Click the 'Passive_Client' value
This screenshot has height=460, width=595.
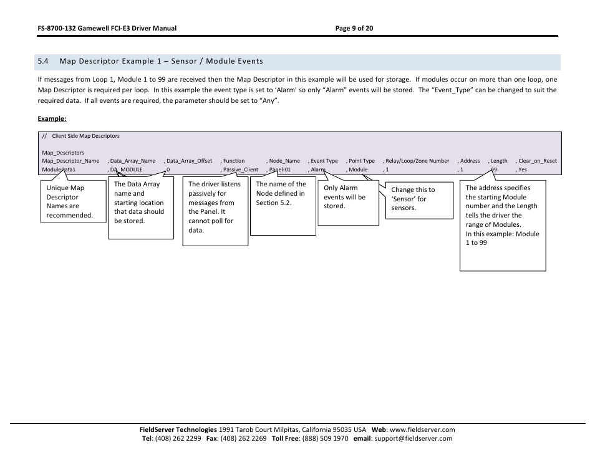pos(241,170)
